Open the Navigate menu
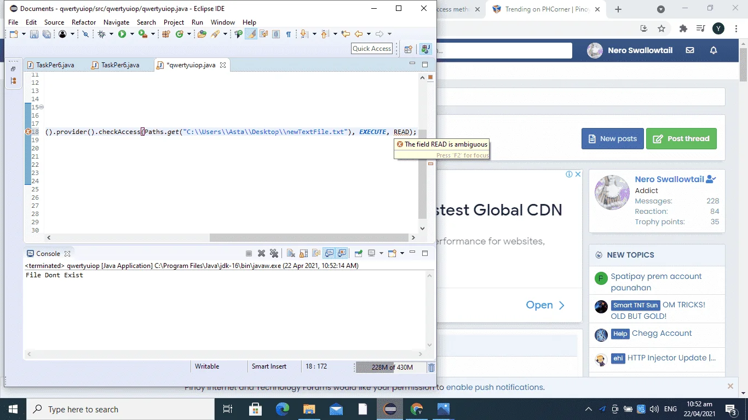748x420 pixels. pyautogui.click(x=116, y=22)
